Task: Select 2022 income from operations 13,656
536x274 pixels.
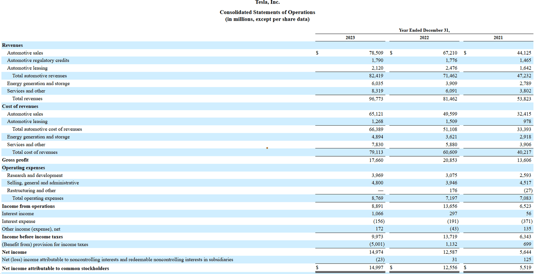Action: click(450, 206)
